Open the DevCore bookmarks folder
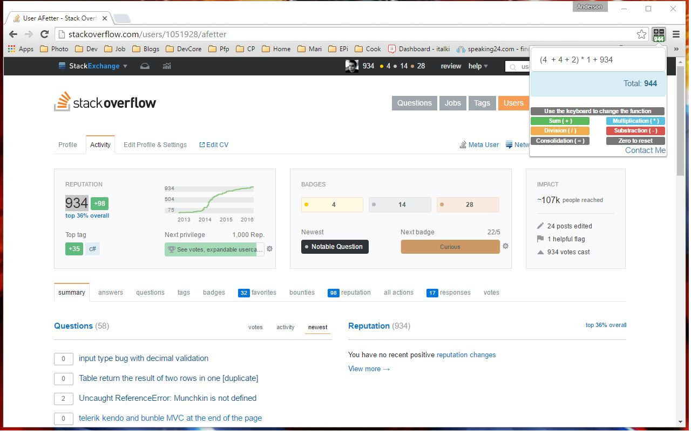The height and width of the screenshot is (431, 691). [x=183, y=48]
